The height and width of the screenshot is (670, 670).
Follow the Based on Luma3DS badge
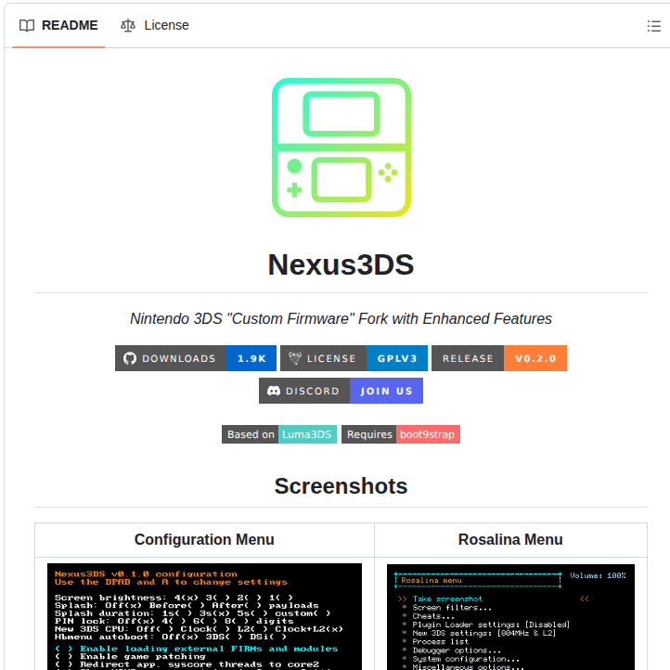coord(278,434)
